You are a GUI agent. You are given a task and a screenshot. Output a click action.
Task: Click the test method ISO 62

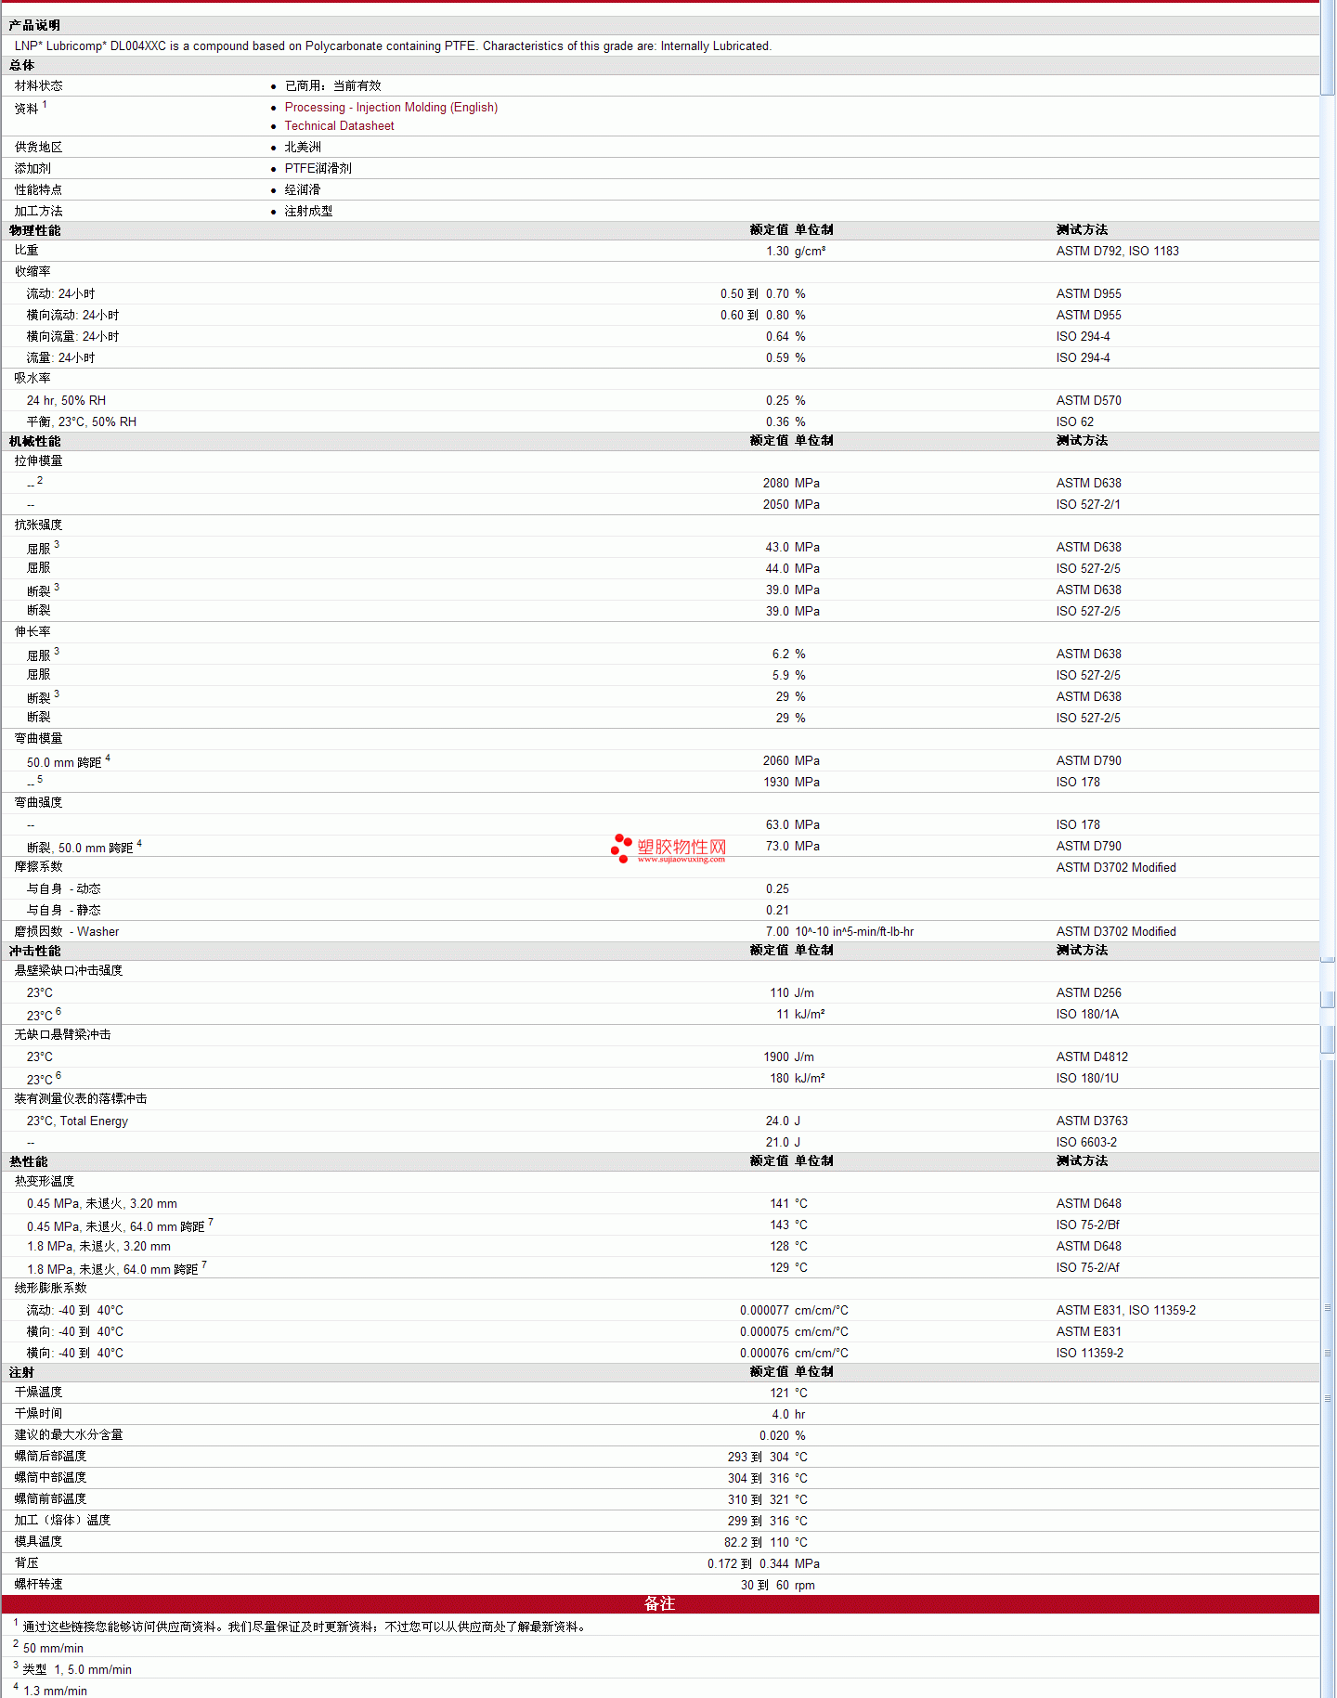click(1075, 421)
